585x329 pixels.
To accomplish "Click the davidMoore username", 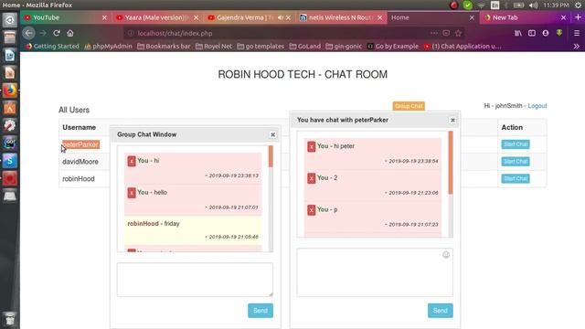I will [x=80, y=162].
